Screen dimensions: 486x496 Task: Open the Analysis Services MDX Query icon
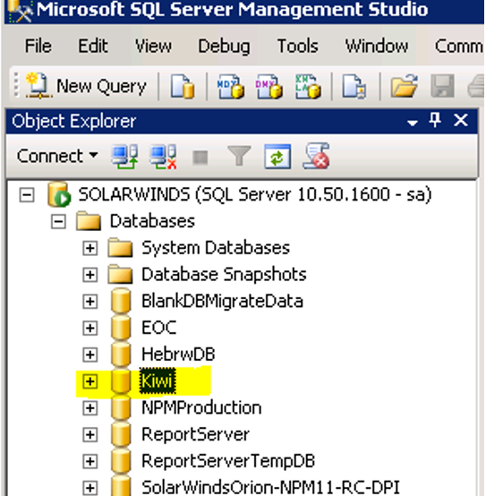pos(231,86)
